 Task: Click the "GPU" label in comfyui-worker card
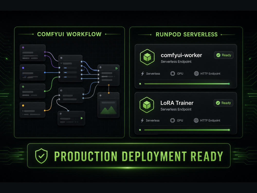coord(180,74)
